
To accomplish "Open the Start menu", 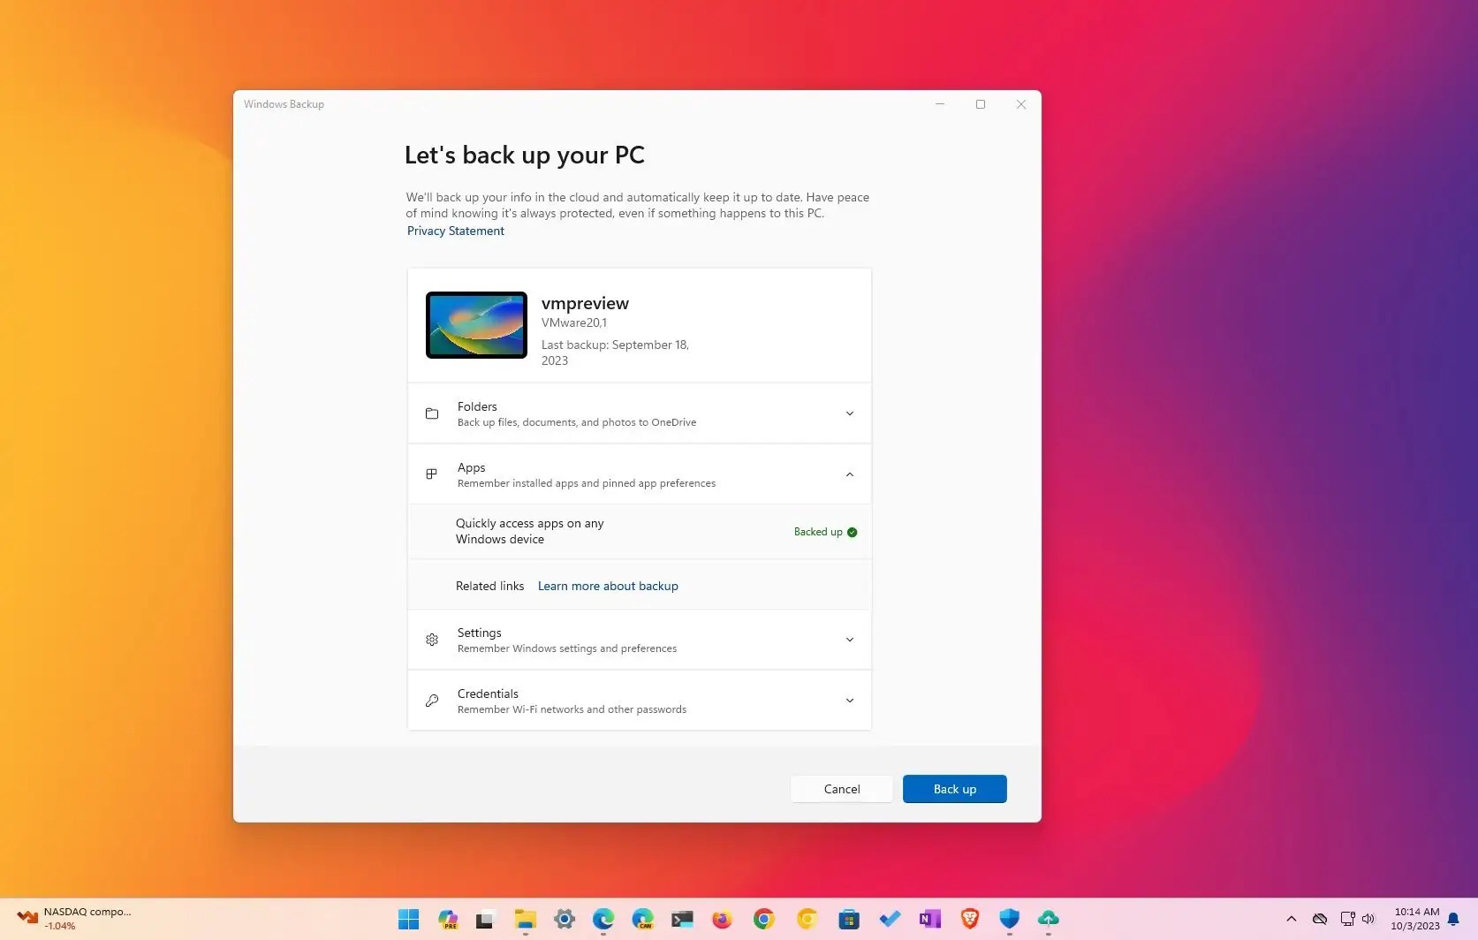I will (x=408, y=919).
